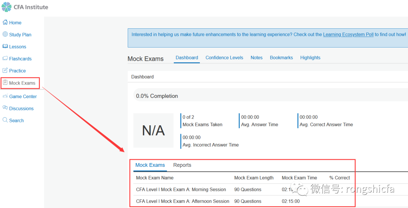Click the Mock Exam Length column header
Screen dimensions: 408x208
tap(254, 178)
